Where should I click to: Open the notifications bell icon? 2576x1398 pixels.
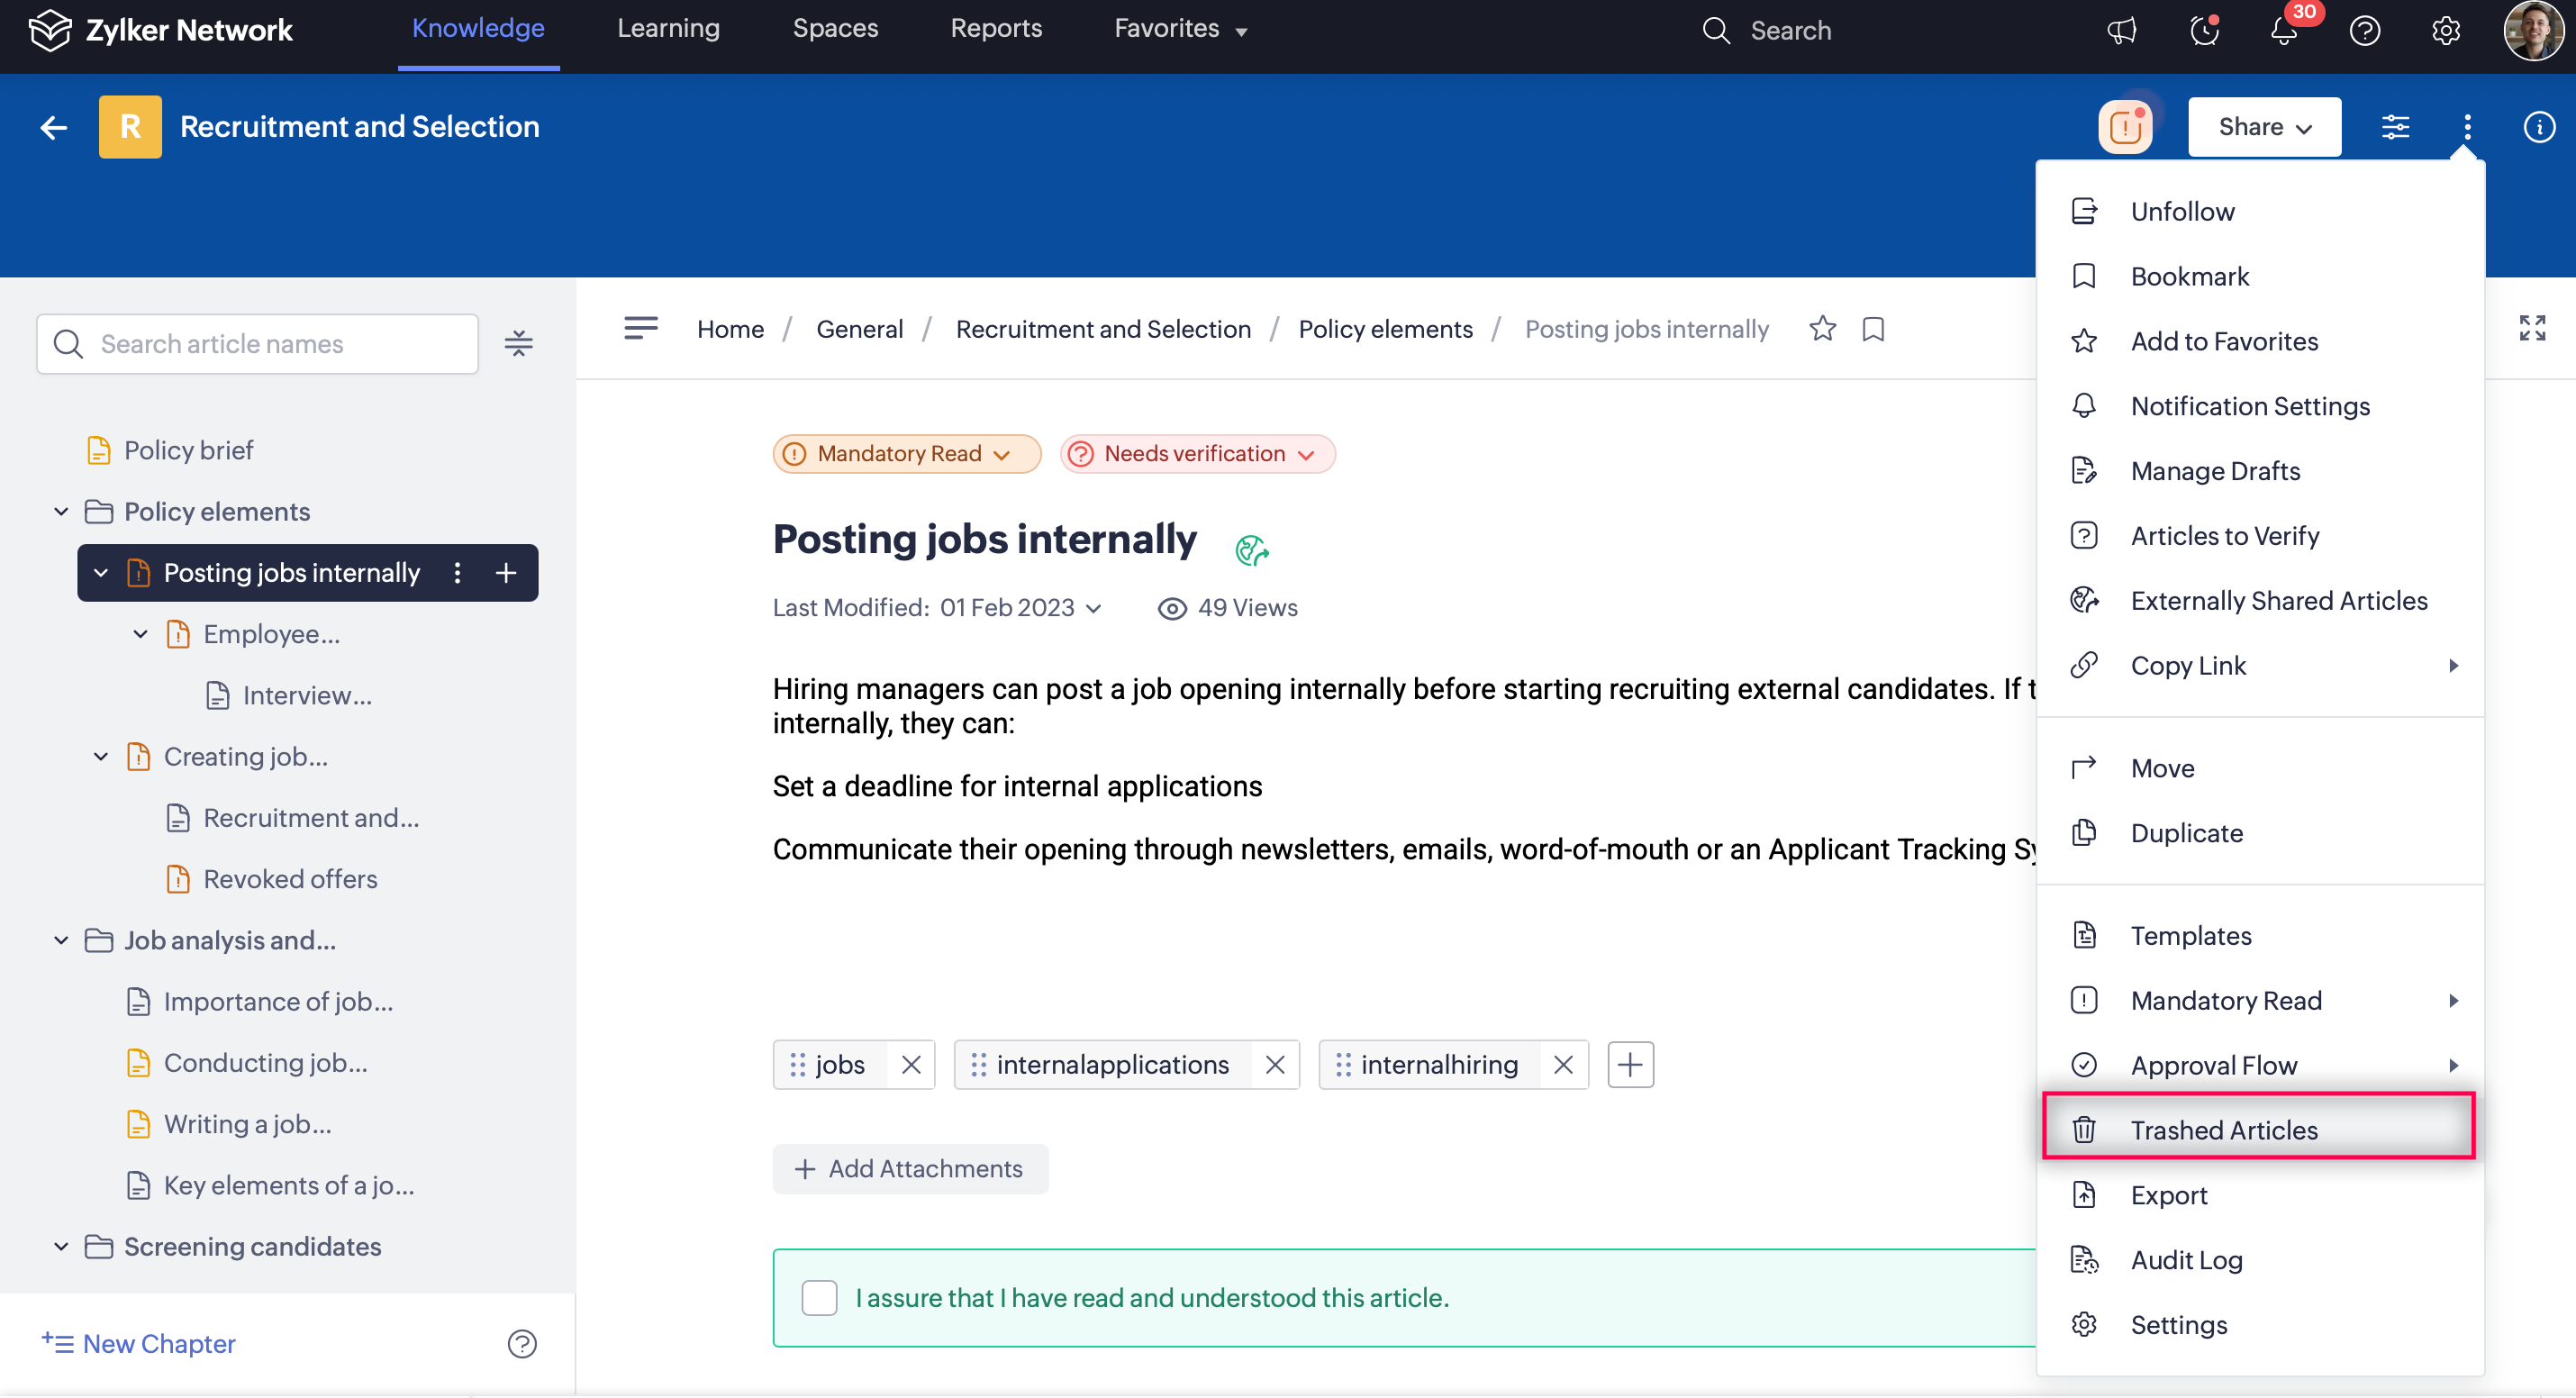[x=2284, y=30]
